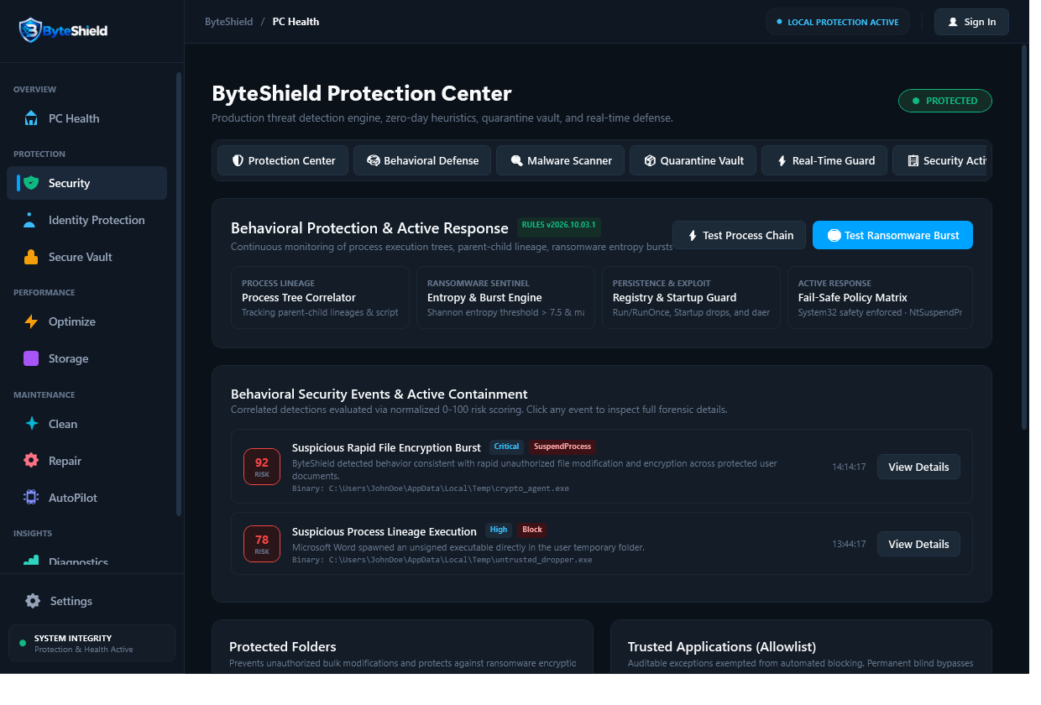
Task: Click the 92 risk score badge
Action: tap(262, 467)
